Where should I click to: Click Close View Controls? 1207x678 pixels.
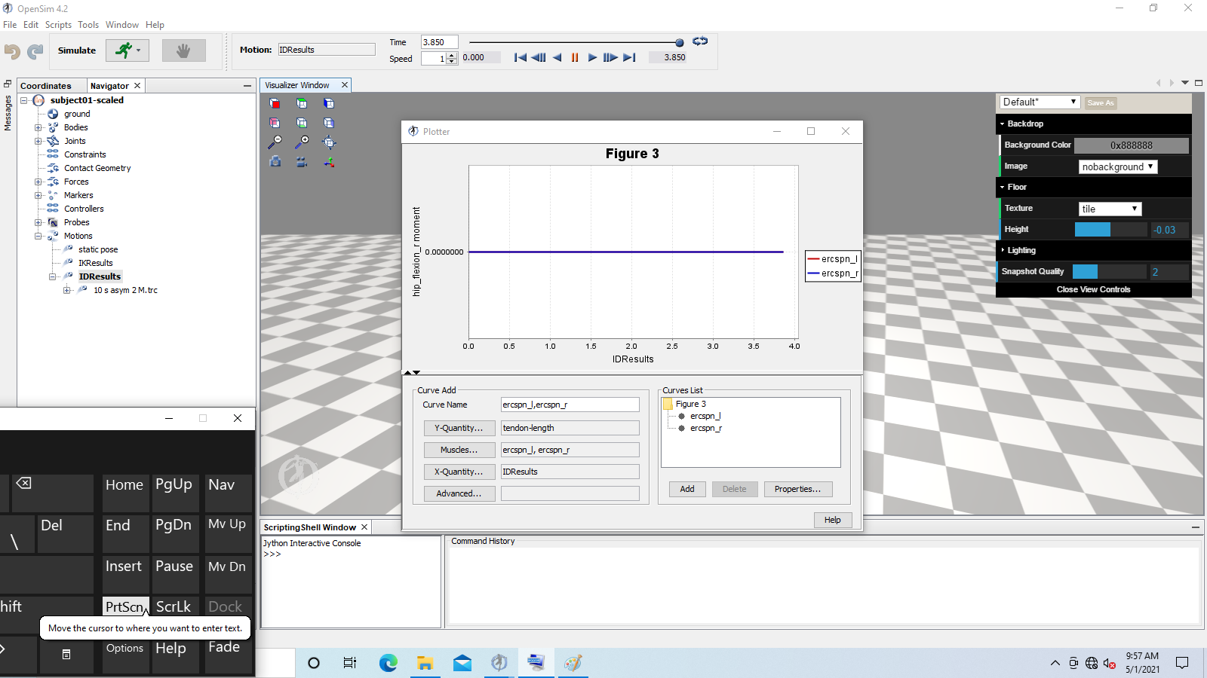1093,289
